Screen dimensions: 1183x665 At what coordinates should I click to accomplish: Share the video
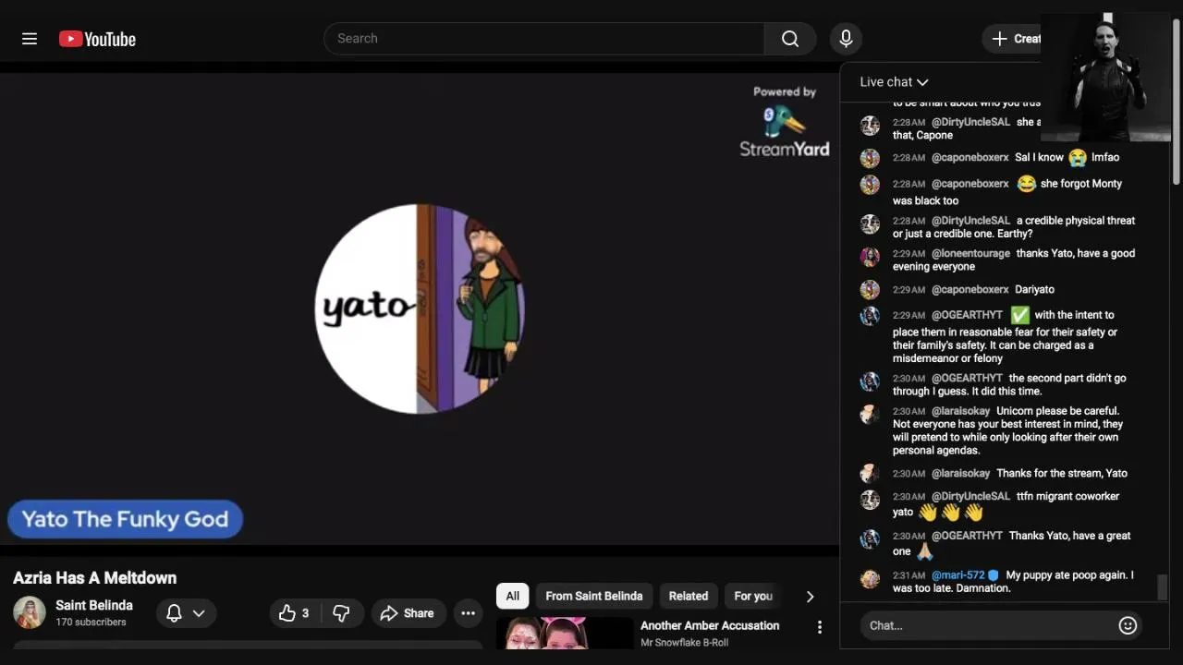409,613
